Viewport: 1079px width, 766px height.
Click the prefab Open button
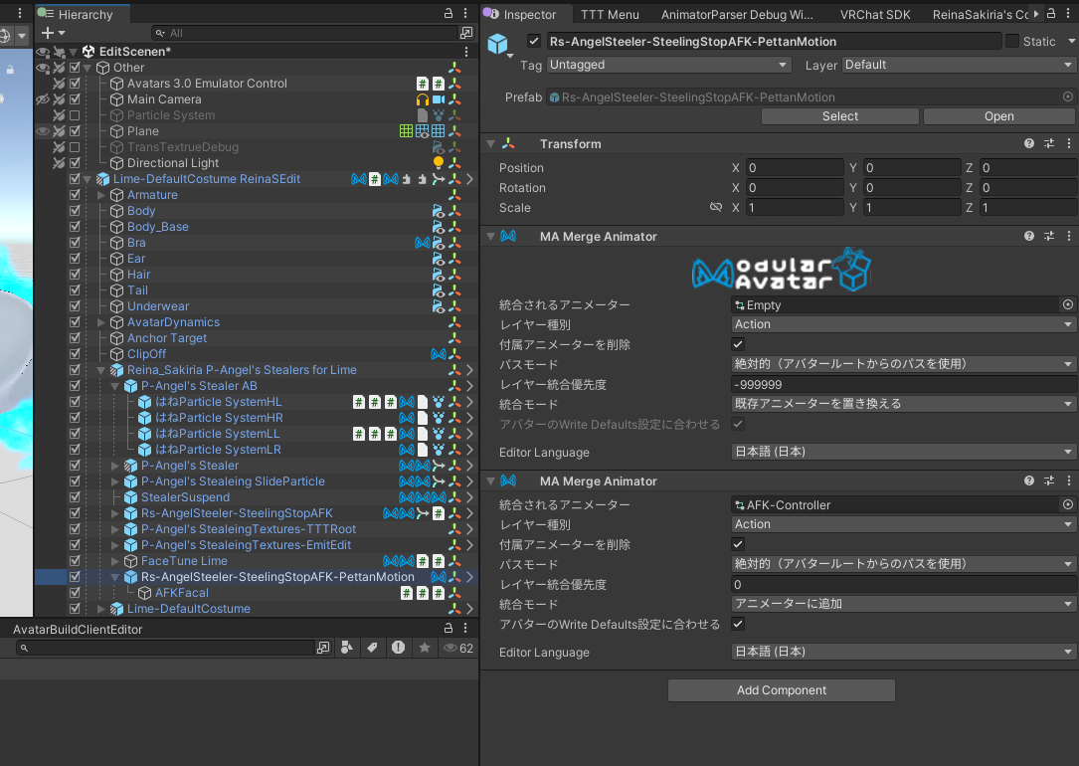coord(998,116)
